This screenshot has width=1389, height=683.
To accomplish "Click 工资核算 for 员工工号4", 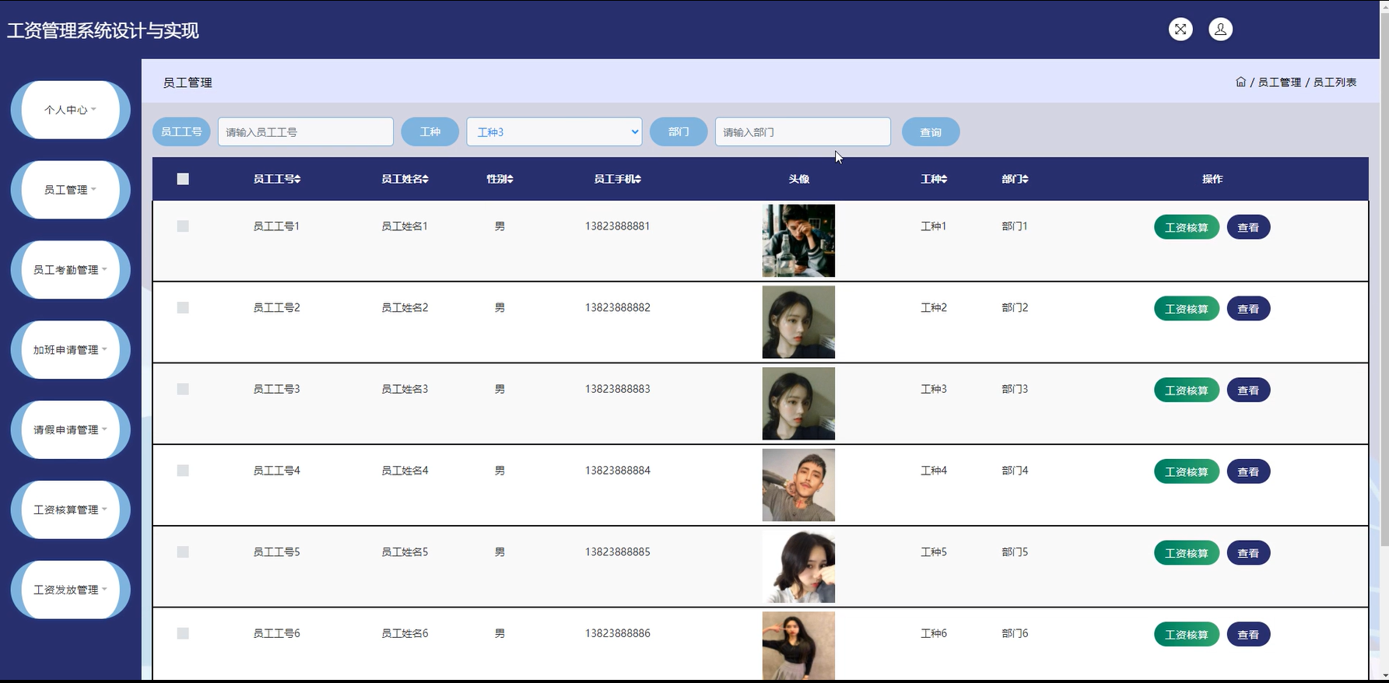I will point(1187,471).
